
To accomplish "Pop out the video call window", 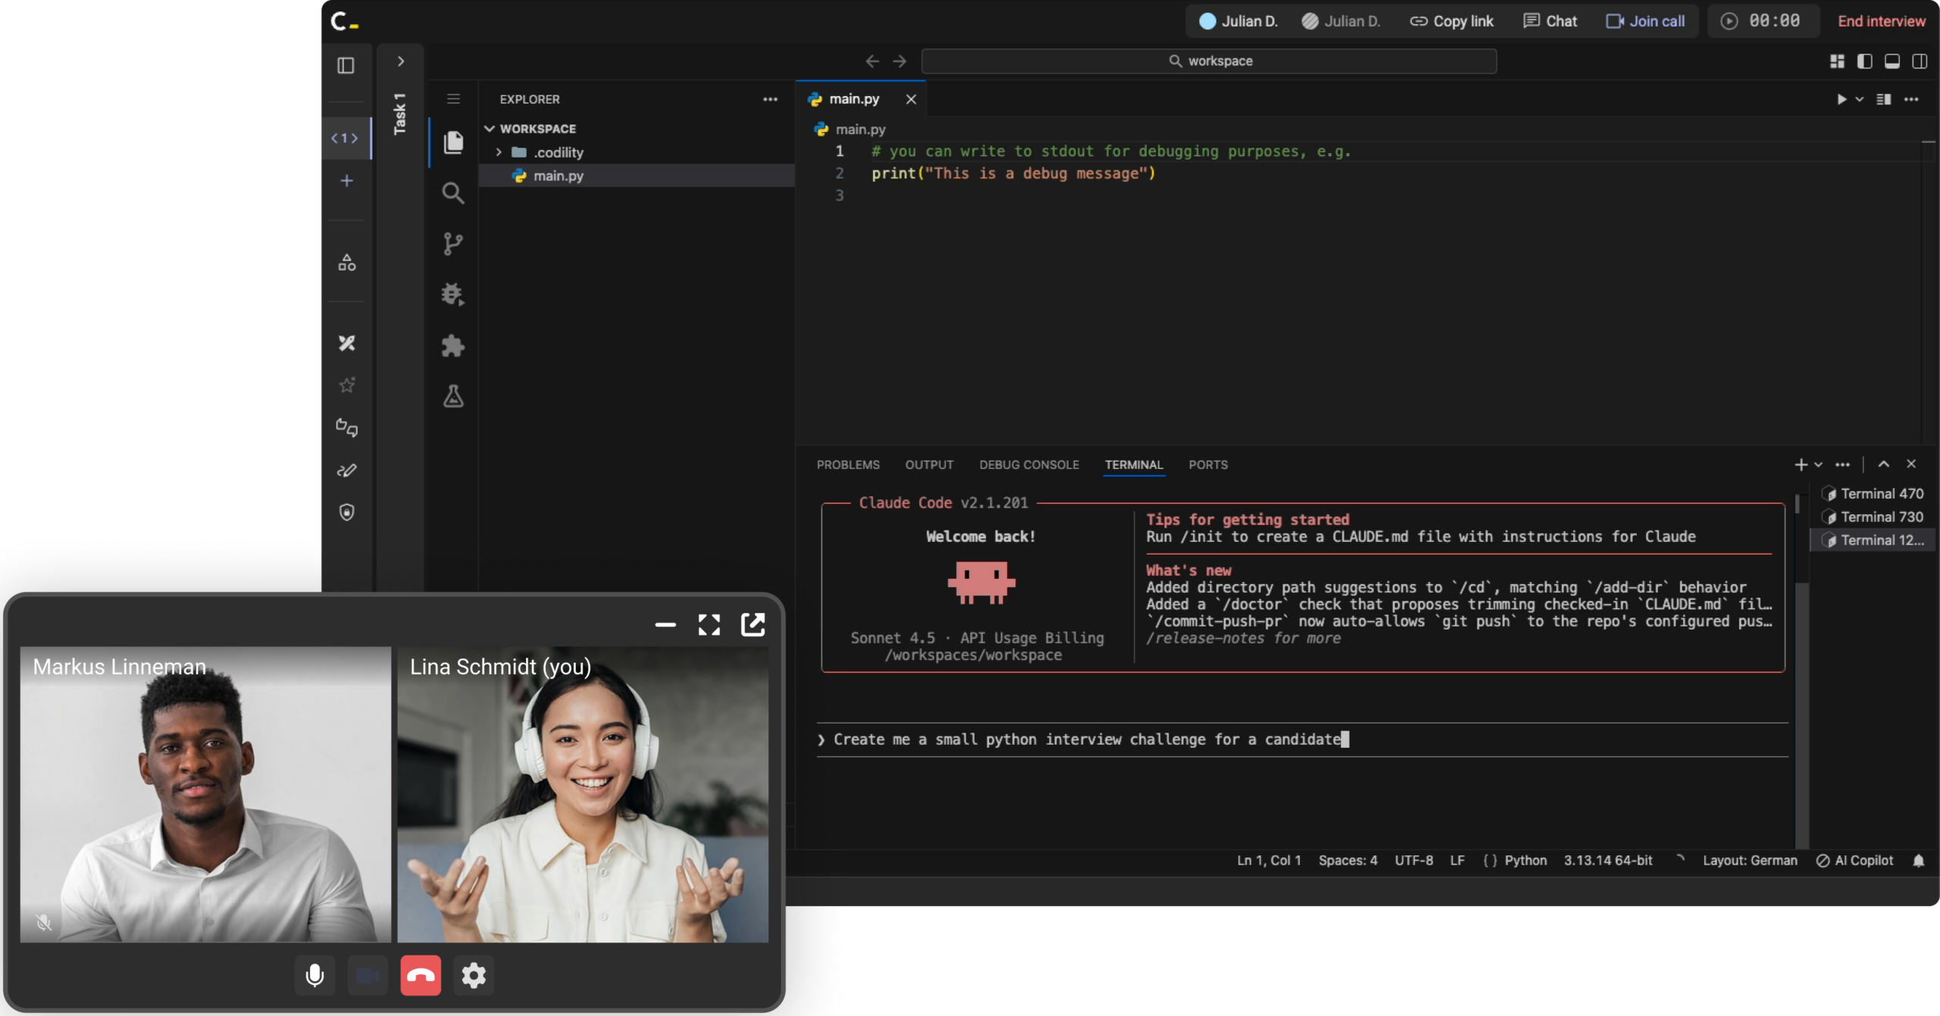I will click(753, 624).
